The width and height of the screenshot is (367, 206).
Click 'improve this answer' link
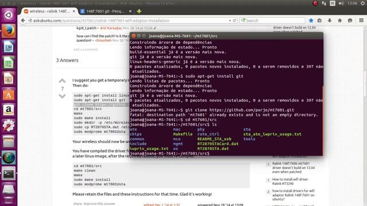[99, 204]
